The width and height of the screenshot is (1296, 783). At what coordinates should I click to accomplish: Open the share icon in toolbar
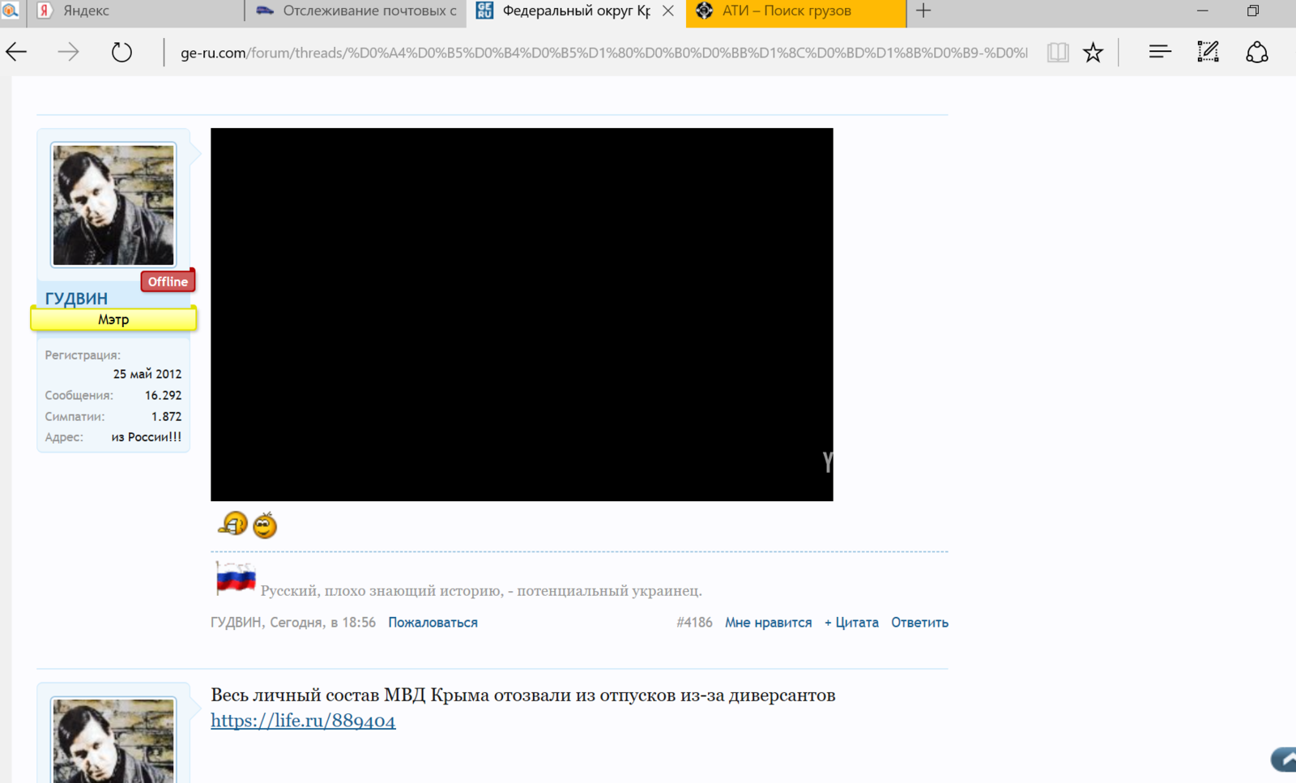[x=1257, y=53]
